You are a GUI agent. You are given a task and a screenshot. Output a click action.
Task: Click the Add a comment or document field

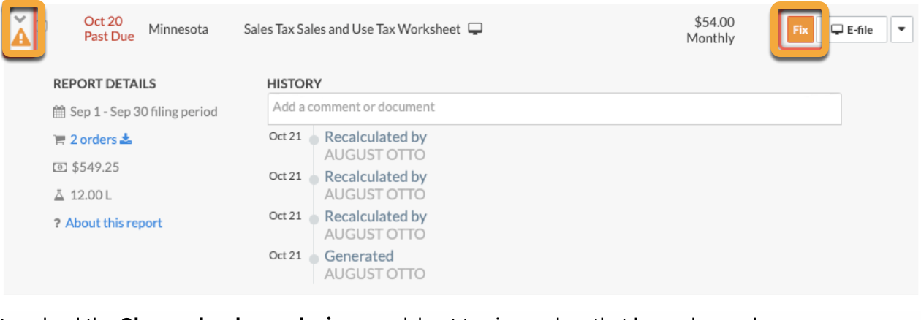point(553,108)
